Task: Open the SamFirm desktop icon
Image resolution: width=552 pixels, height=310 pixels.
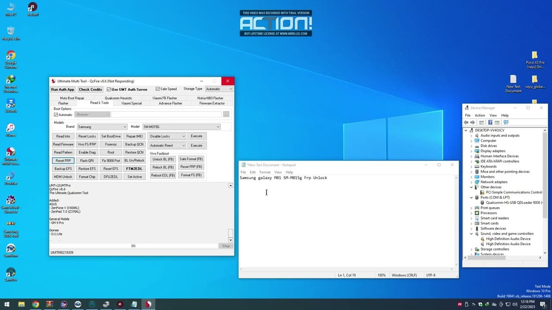Action: (x=11, y=251)
